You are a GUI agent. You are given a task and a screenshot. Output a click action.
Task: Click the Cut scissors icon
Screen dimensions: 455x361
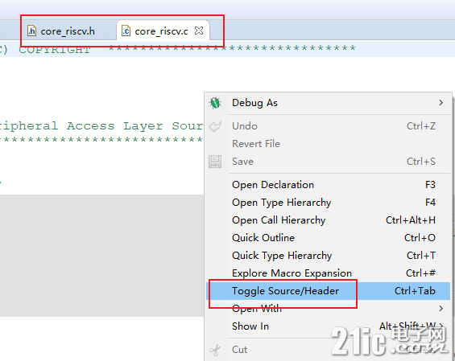click(x=215, y=350)
